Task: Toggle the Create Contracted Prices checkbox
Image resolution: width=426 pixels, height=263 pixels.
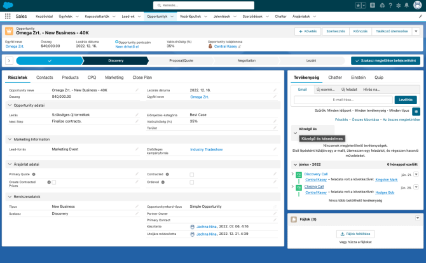Action: 53,182
